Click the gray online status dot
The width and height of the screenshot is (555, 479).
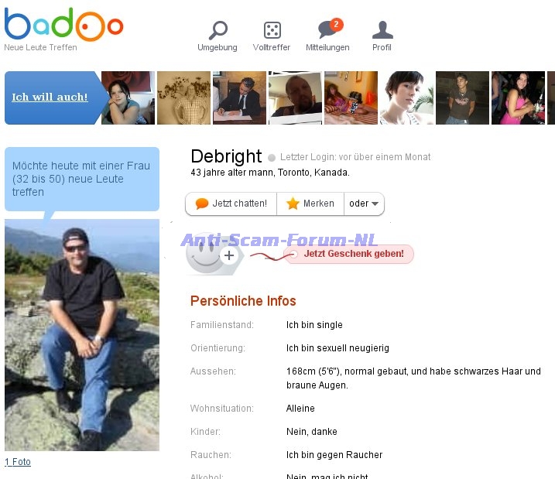[272, 158]
